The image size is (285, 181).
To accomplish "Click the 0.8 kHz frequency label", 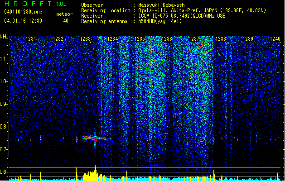I will (4, 127).
